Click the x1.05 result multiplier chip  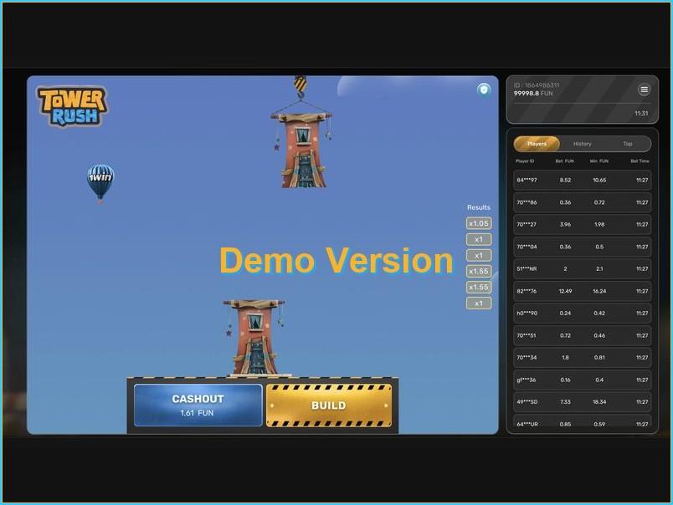[478, 223]
